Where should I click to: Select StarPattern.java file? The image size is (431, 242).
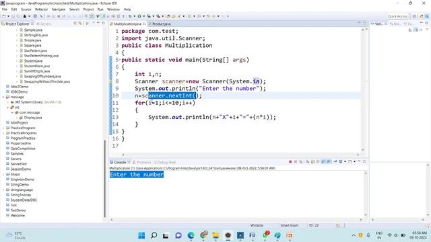point(36,50)
